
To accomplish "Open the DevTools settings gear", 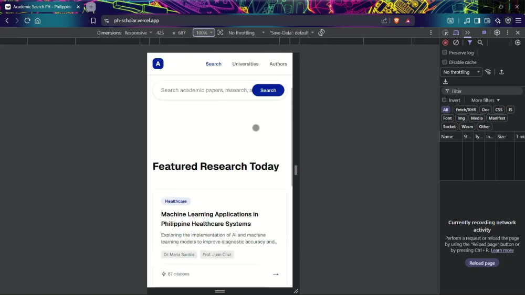I will pos(497,32).
